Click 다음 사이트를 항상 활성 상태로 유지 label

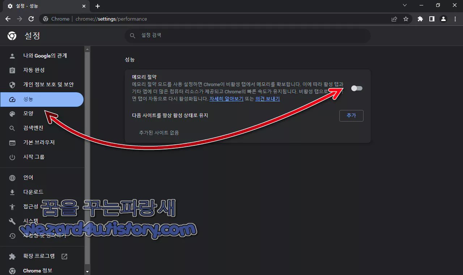[x=170, y=115]
